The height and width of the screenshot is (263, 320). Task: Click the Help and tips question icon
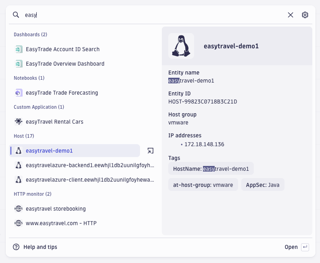pyautogui.click(x=16, y=247)
